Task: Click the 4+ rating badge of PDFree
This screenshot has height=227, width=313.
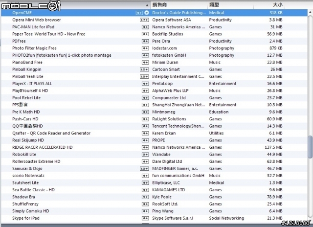Action: point(145,41)
